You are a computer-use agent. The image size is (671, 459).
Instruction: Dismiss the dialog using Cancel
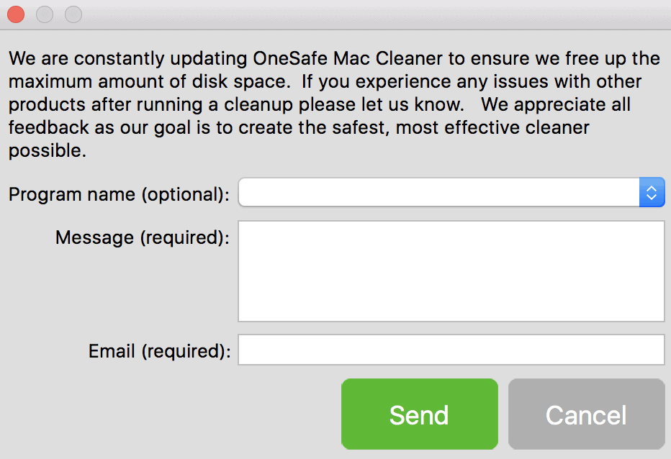pos(585,414)
